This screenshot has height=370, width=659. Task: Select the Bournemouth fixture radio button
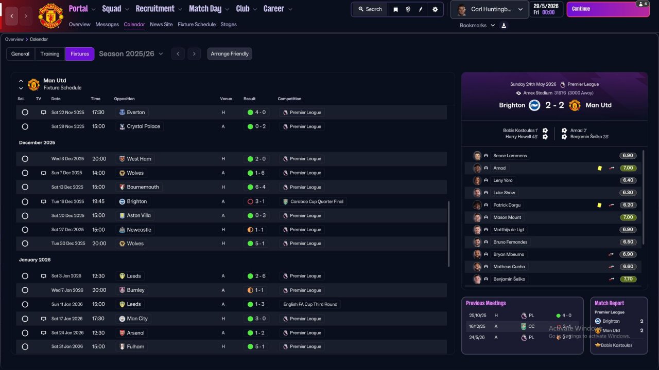tap(25, 187)
